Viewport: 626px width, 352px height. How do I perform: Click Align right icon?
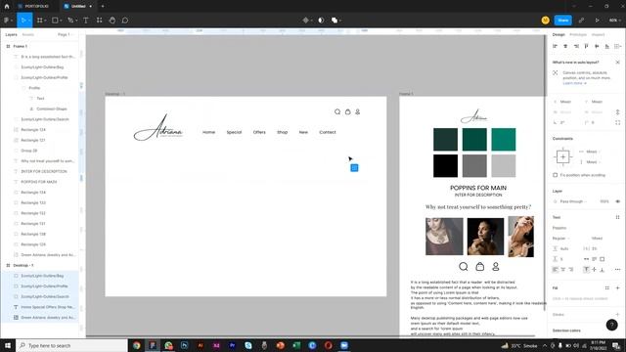[576, 46]
